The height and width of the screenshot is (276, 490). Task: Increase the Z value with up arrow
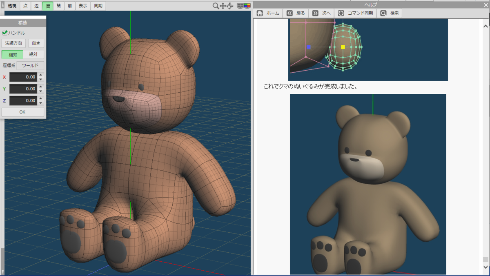tap(41, 98)
